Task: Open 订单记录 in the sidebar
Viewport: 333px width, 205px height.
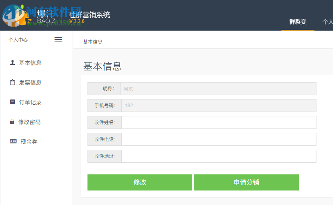Action: pos(30,102)
